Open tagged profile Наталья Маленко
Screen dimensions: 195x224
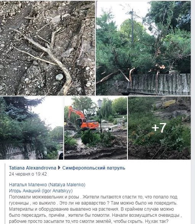tap(47, 184)
